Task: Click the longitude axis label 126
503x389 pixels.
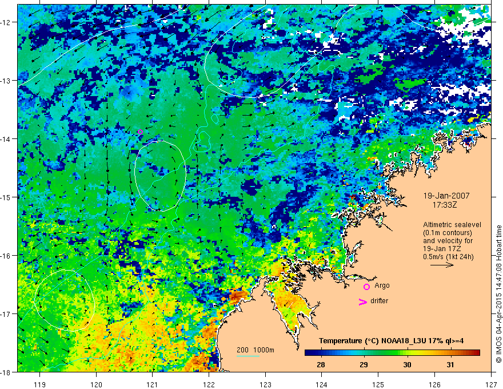Action: 434,384
